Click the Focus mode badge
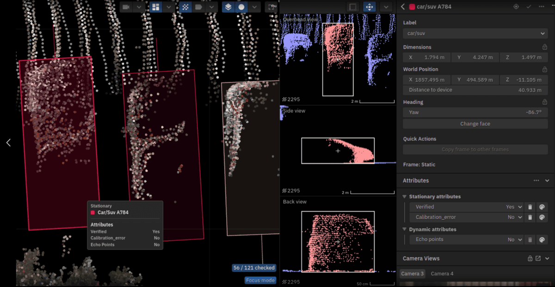The image size is (555, 287). click(261, 280)
